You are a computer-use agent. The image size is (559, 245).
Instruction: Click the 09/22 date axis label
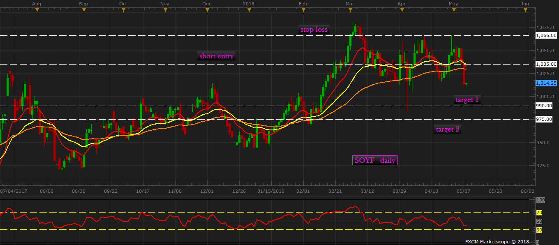tap(111, 191)
